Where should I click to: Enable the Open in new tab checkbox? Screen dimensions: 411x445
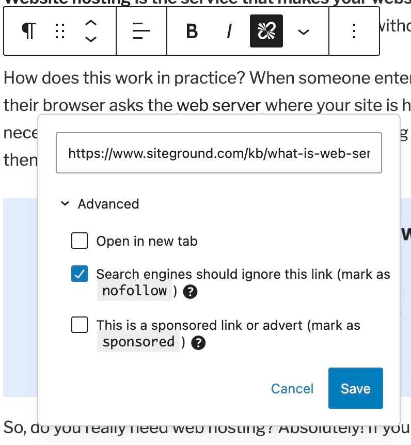pos(79,240)
